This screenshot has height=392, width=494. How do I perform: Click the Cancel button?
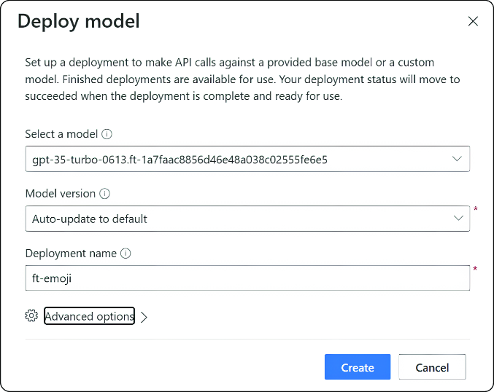pyautogui.click(x=432, y=367)
